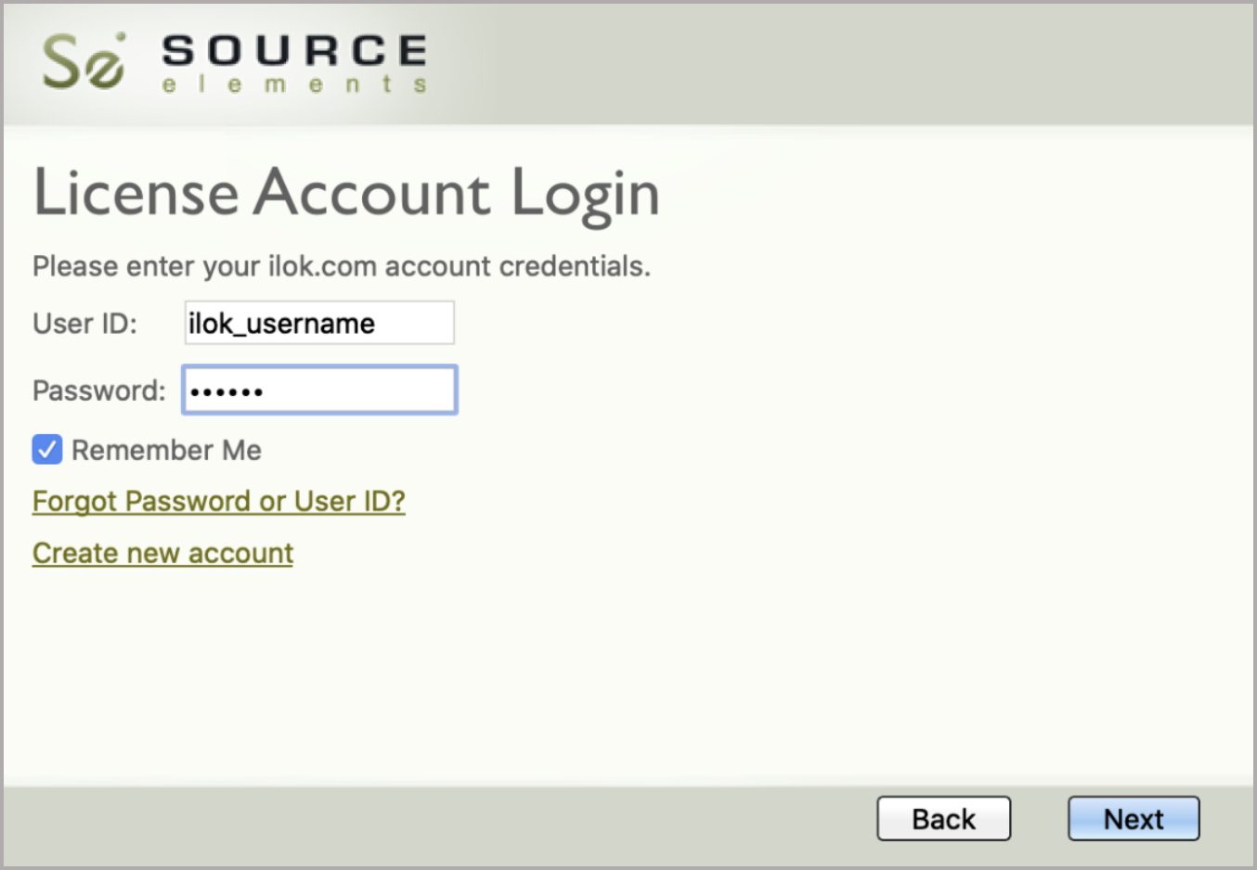Click the 'Remember Me' label text
Image resolution: width=1257 pixels, height=870 pixels.
[166, 451]
